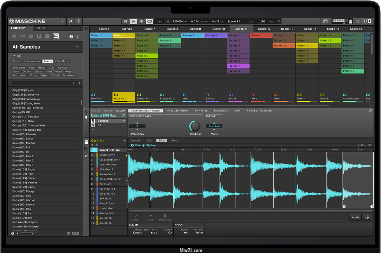381x253 pixels.
Task: Click the waveform playback icon next to Daires[100] Raw
Action: 132,145
